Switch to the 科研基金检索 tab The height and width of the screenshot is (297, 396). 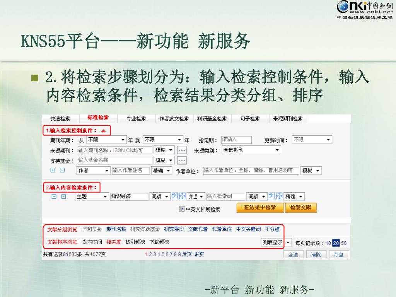coord(212,118)
